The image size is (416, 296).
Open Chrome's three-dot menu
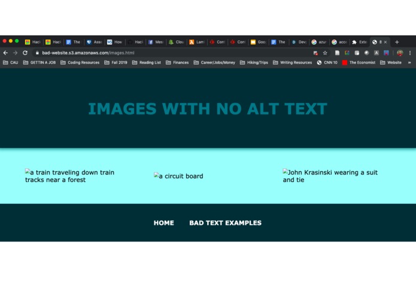(410, 53)
